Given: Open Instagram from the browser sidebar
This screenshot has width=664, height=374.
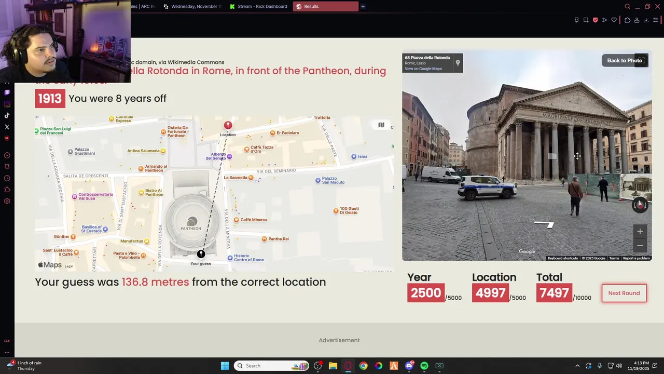Looking at the screenshot, I should (x=7, y=104).
